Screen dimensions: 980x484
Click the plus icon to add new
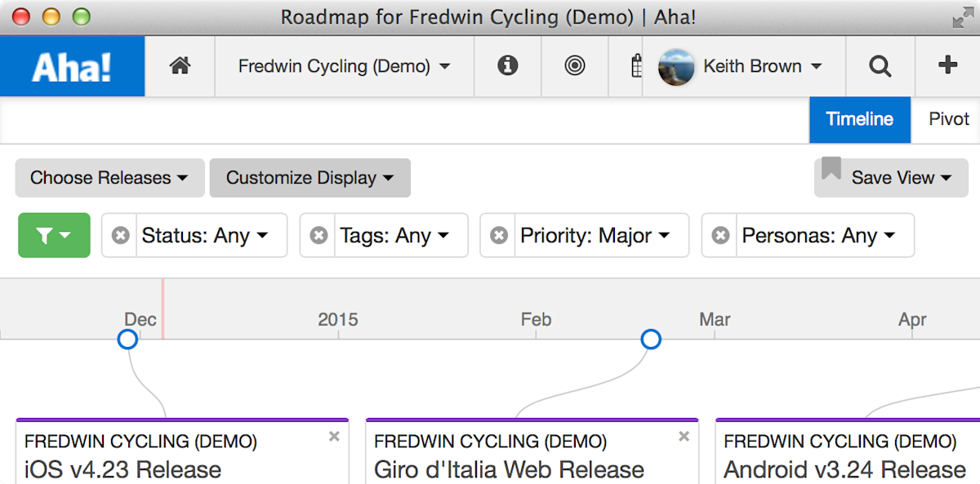coord(947,66)
